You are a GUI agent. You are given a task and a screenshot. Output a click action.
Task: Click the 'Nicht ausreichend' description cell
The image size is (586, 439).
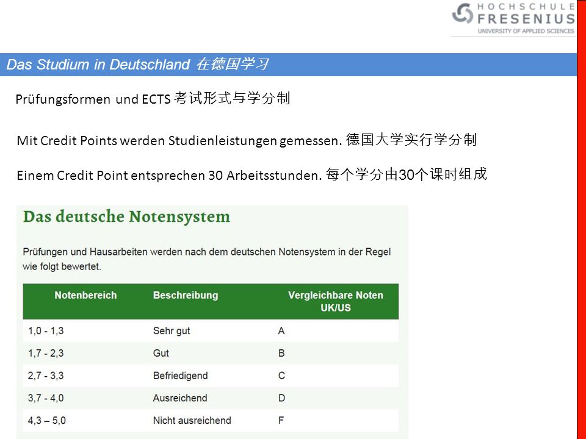point(192,420)
